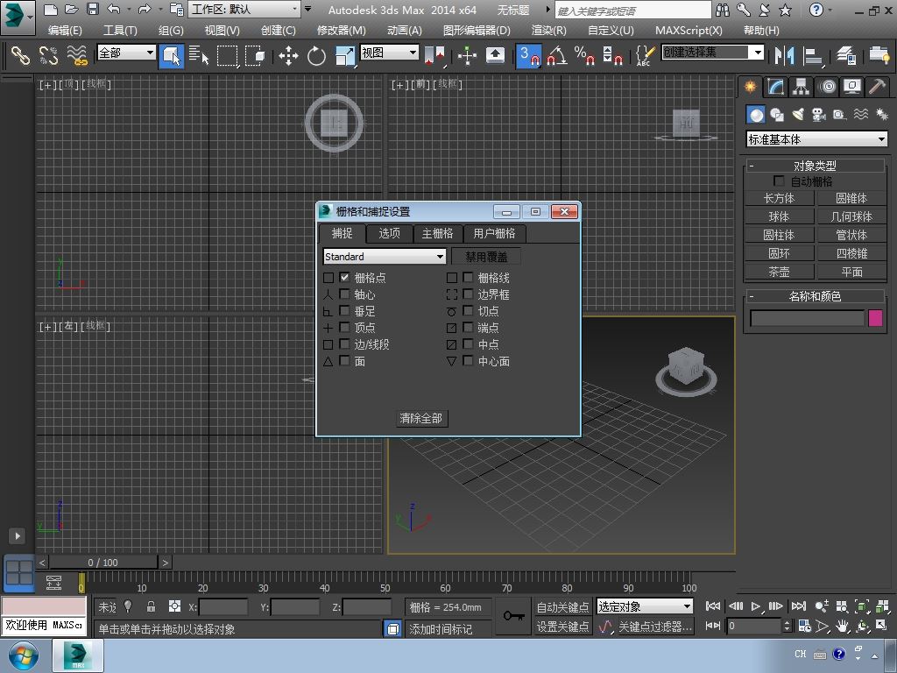The image size is (897, 673).
Task: Click 3ds Max taskbar button
Action: coord(78,655)
